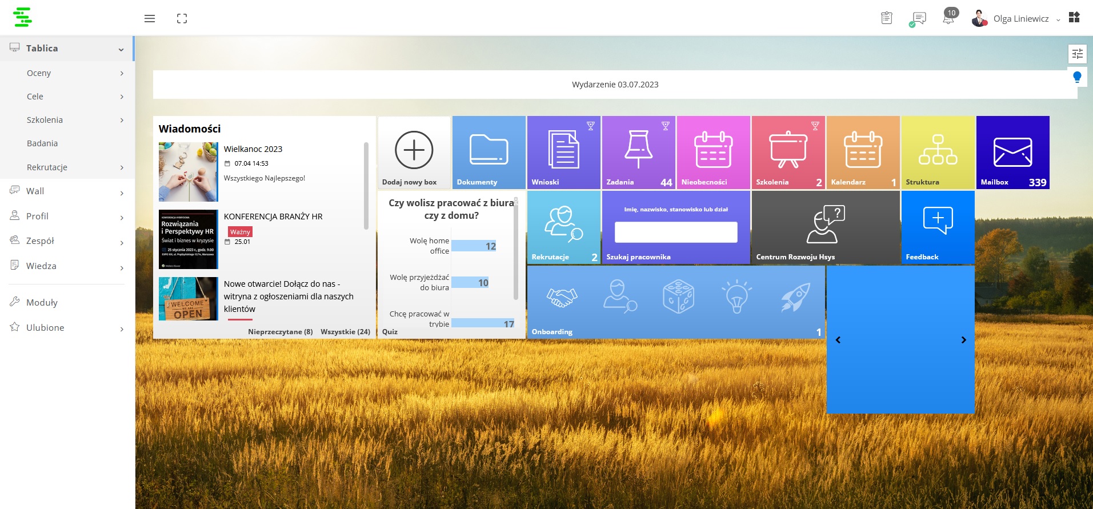1093x509 pixels.
Task: Open the clipboard tasks icon in header
Action: click(886, 19)
